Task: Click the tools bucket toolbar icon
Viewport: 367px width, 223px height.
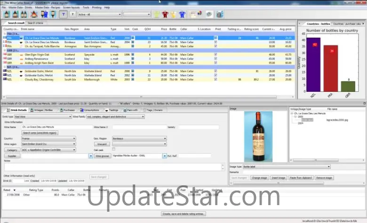Action: tap(220, 14)
